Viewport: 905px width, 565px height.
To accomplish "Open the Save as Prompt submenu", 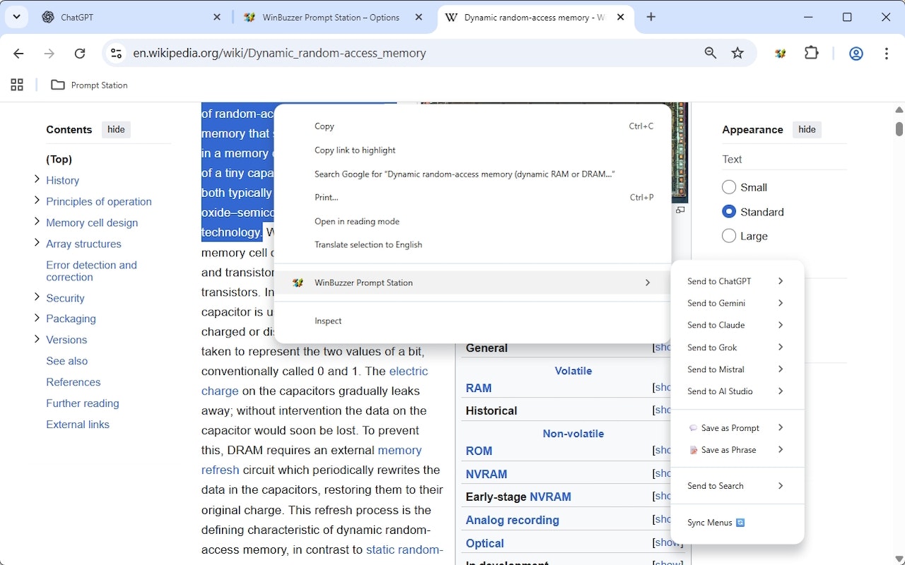I will (737, 428).
